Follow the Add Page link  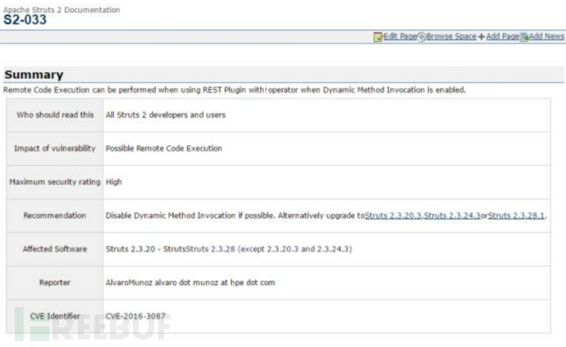pyautogui.click(x=503, y=36)
